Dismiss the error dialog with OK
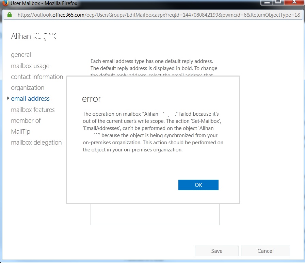 click(x=198, y=185)
